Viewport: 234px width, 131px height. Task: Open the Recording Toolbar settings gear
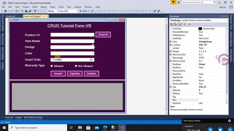pos(230,121)
